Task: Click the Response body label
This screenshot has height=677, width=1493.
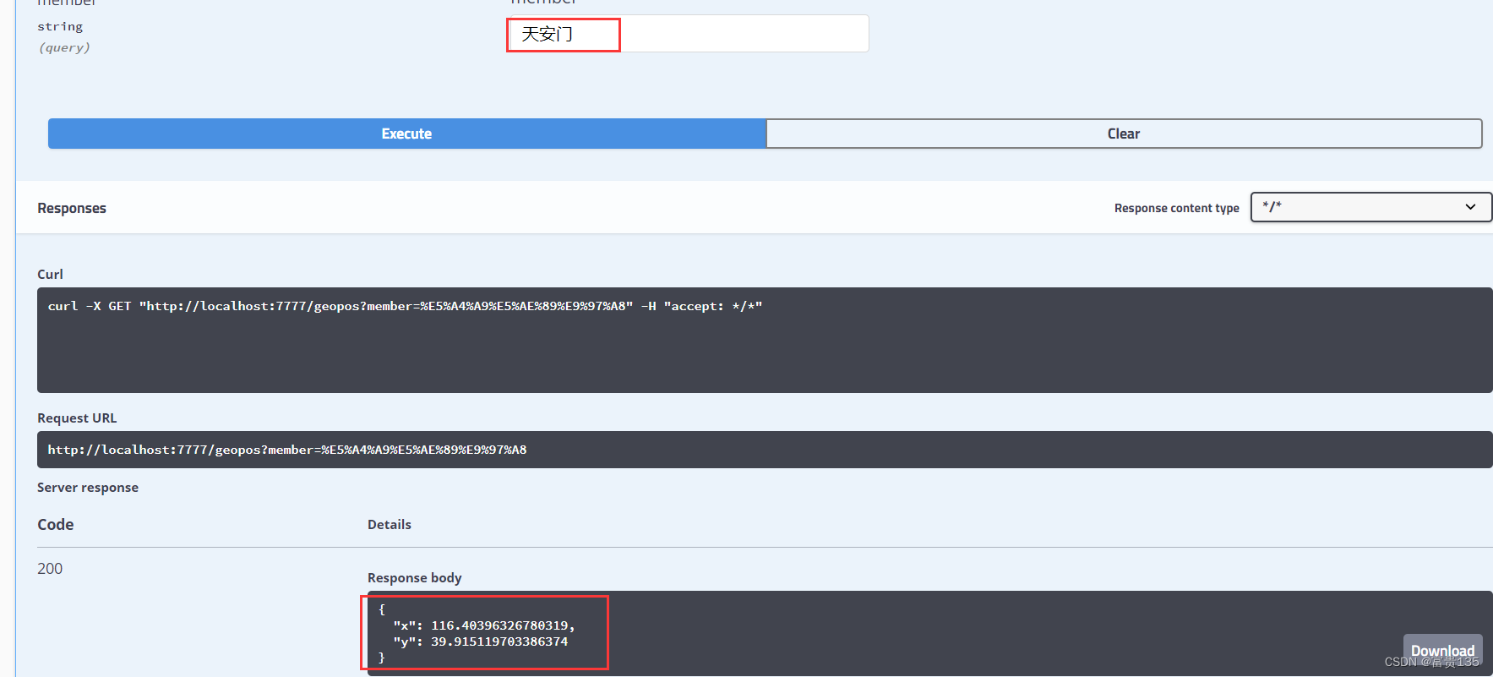Action: [415, 577]
